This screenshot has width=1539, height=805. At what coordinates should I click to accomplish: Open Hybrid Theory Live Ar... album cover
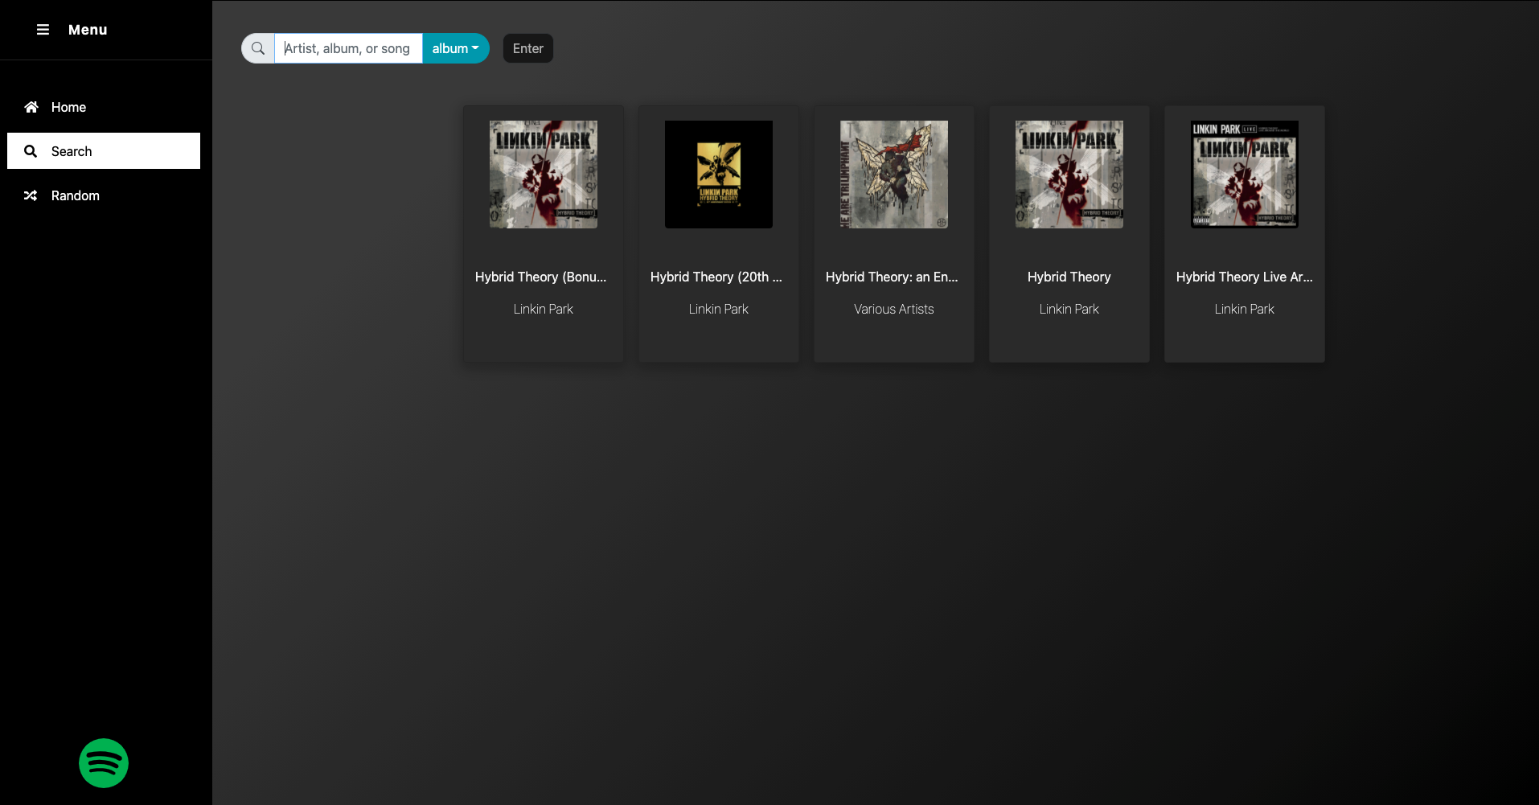(1245, 175)
